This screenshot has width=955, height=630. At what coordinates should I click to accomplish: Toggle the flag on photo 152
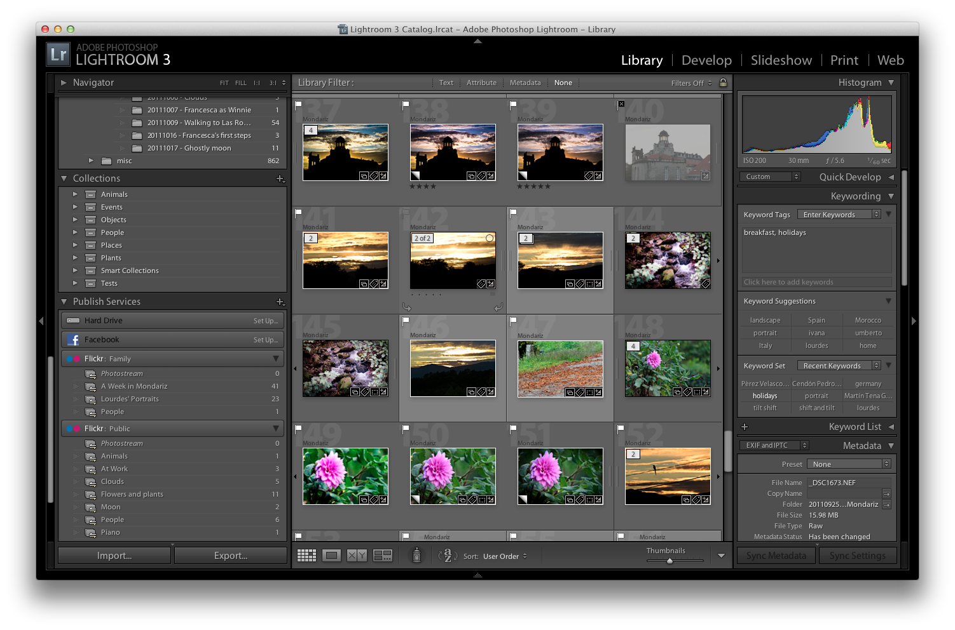coord(621,429)
